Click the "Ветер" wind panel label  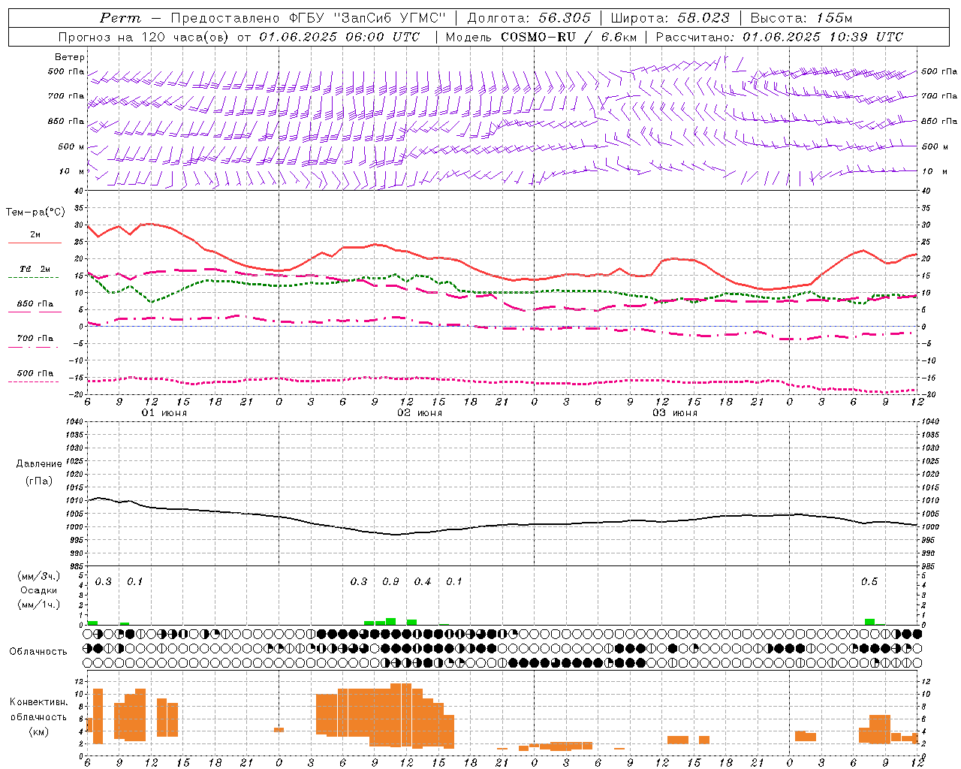[x=70, y=57]
